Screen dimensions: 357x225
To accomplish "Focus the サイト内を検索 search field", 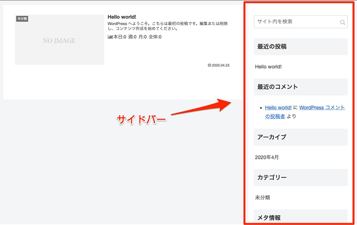I will tap(301, 22).
